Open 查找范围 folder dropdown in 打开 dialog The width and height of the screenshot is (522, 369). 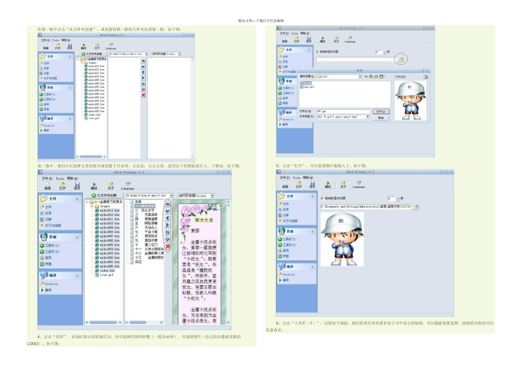(360, 76)
